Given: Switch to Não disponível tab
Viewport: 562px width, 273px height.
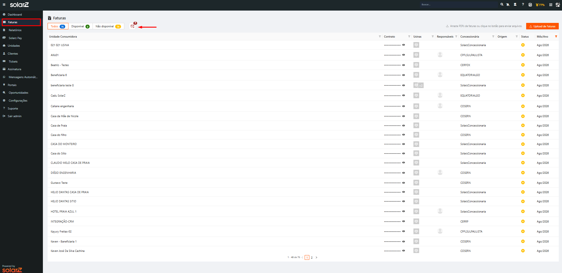Looking at the screenshot, I should 108,26.
